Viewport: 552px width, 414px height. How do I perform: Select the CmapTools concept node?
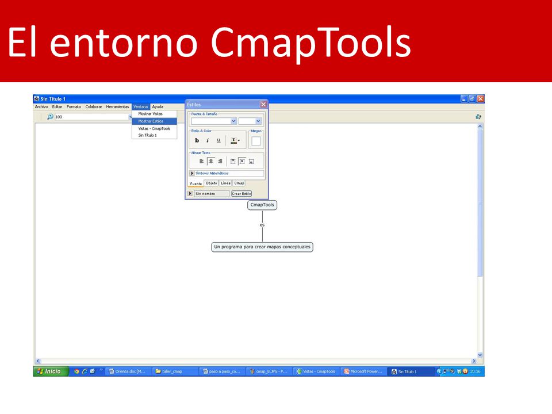coord(262,205)
